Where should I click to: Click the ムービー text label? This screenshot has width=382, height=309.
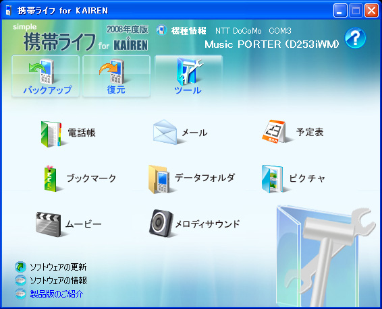click(x=84, y=224)
